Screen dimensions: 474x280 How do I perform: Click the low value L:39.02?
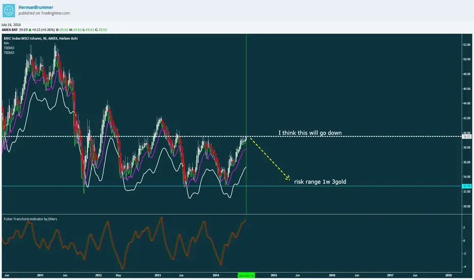click(88, 30)
